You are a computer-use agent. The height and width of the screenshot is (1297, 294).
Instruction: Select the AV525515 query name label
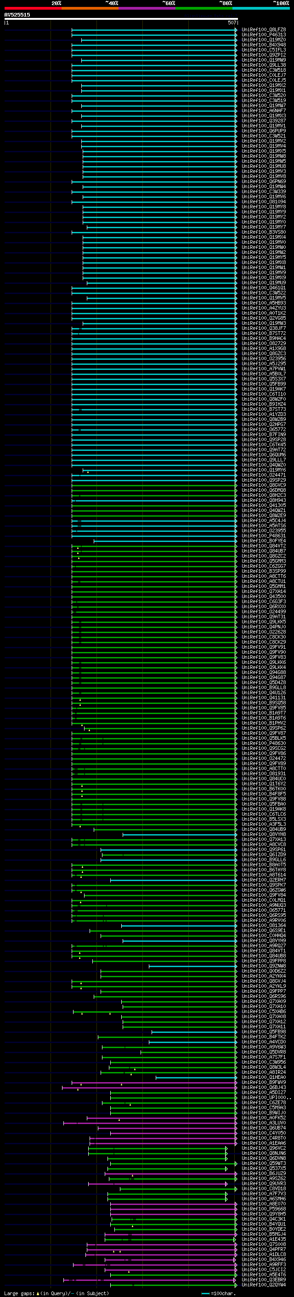[17, 15]
